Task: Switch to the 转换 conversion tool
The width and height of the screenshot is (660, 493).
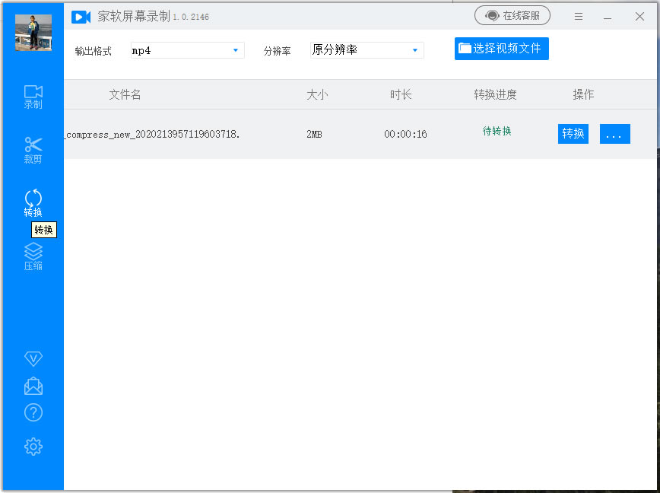Action: coord(33,202)
